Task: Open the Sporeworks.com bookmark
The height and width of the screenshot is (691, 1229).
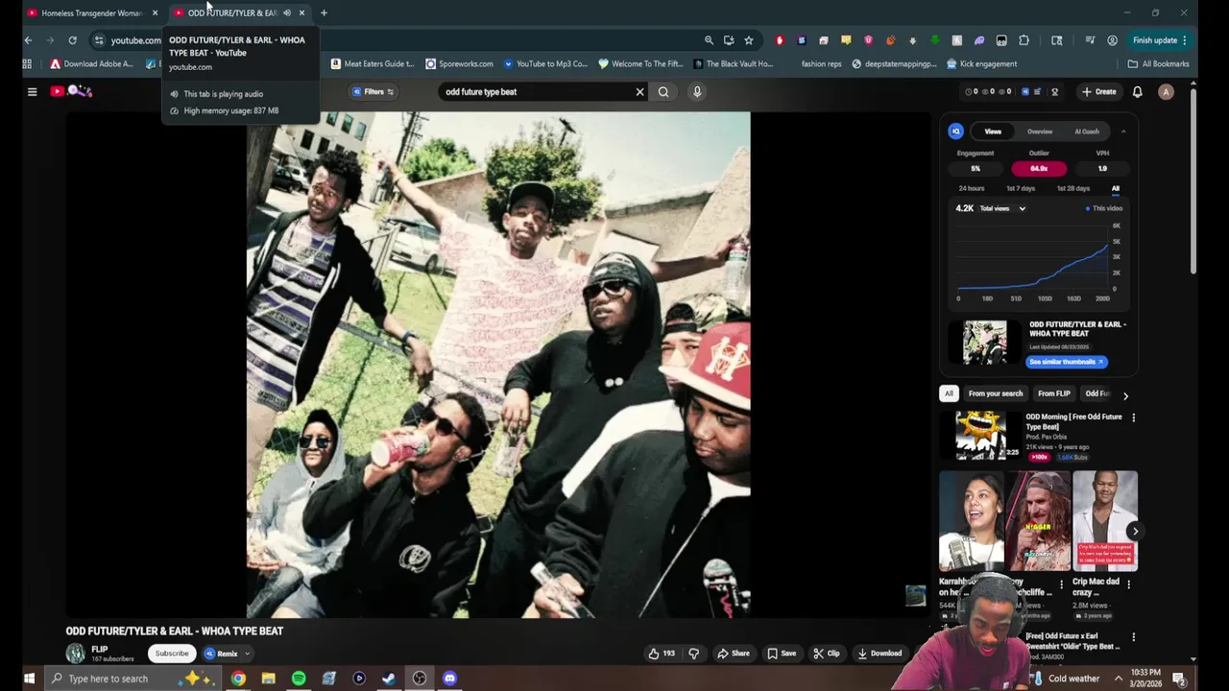Action: coord(459,64)
